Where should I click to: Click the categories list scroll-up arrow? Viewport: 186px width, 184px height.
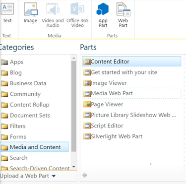pyautogui.click(x=74, y=58)
